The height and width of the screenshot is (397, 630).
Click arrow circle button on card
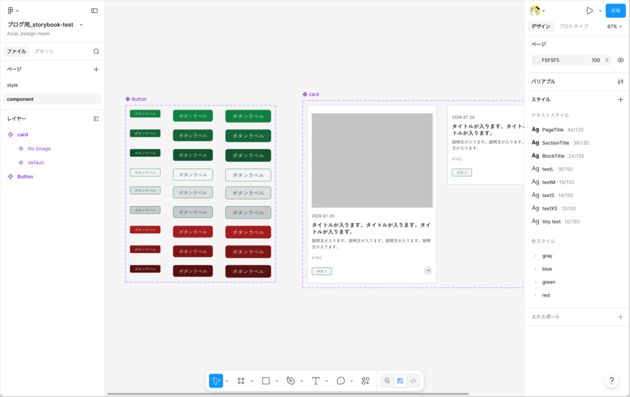(428, 270)
